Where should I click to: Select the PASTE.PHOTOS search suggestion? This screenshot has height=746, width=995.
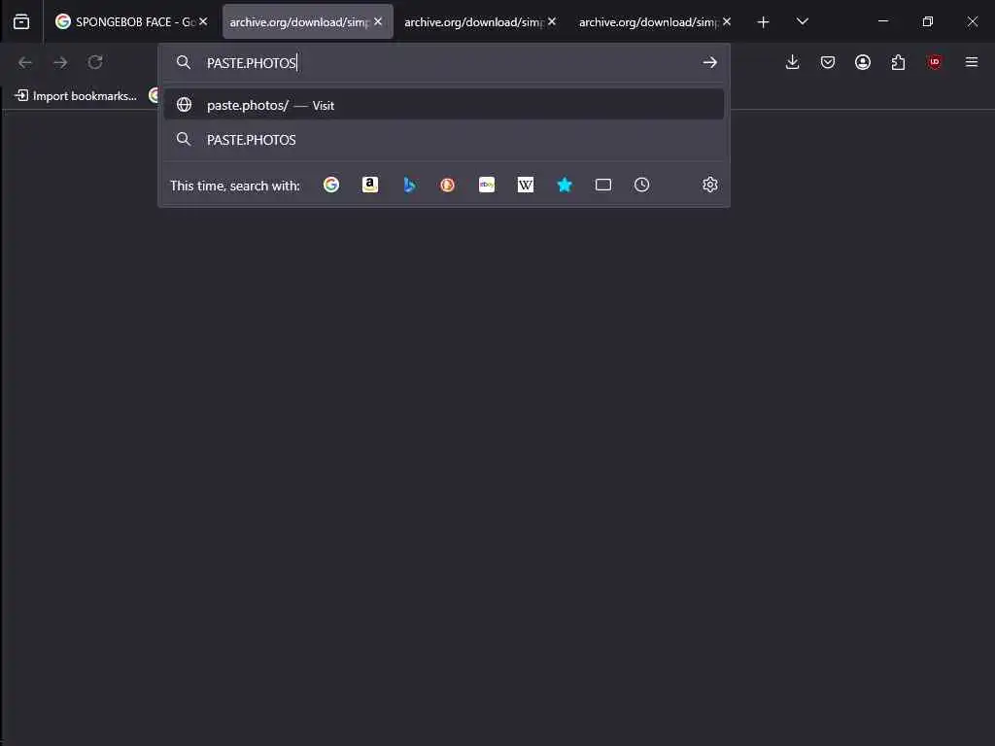pyautogui.click(x=443, y=140)
